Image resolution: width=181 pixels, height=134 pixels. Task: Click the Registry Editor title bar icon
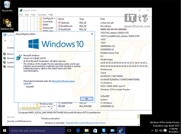click(21, 10)
